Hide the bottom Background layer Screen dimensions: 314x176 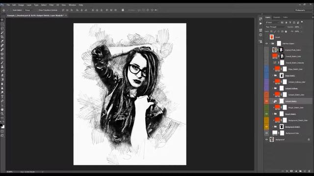point(266,139)
